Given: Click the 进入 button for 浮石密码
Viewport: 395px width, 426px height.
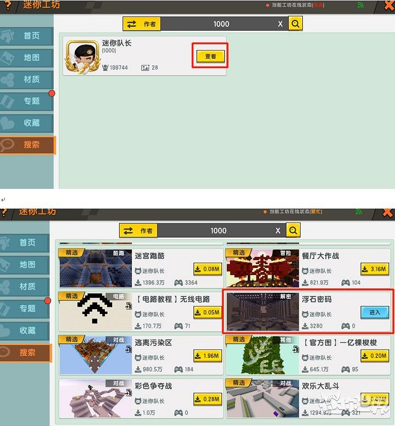Looking at the screenshot, I should [375, 312].
